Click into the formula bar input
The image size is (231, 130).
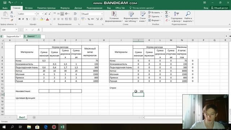tap(136, 30)
